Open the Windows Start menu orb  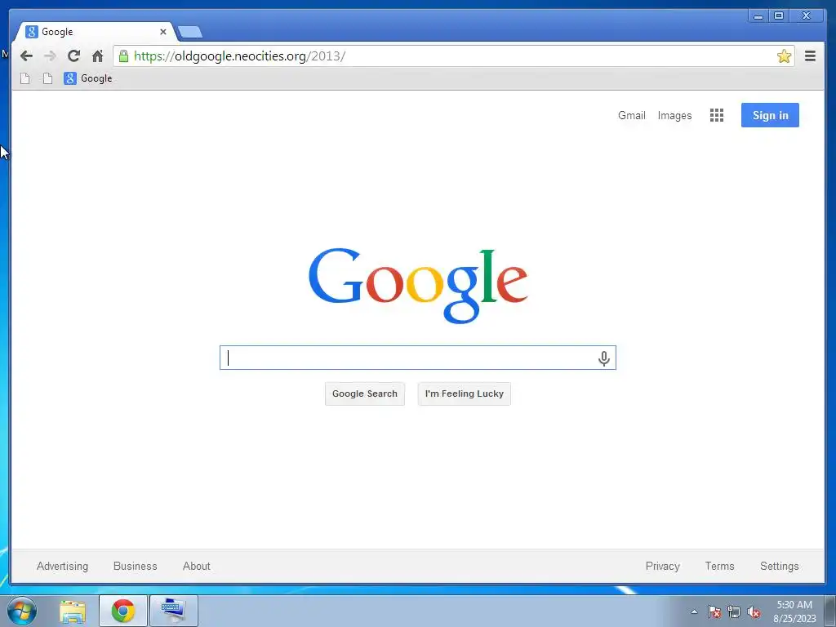click(22, 611)
